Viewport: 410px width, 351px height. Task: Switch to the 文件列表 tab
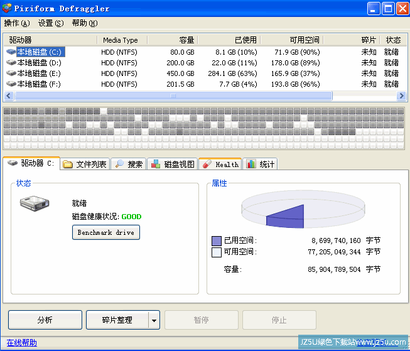(x=85, y=165)
